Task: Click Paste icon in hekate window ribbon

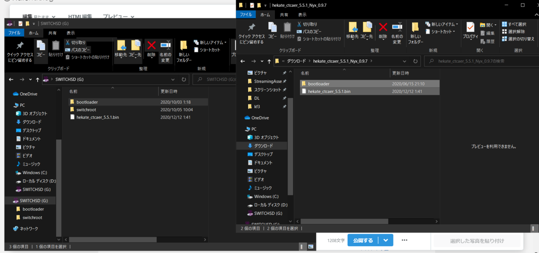Action: pos(287,30)
